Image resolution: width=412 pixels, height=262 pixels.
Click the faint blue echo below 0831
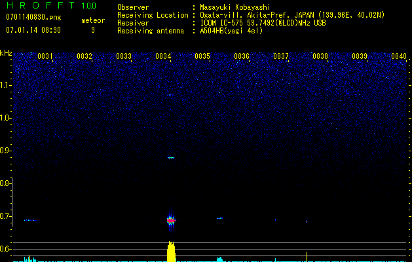(x=31, y=220)
